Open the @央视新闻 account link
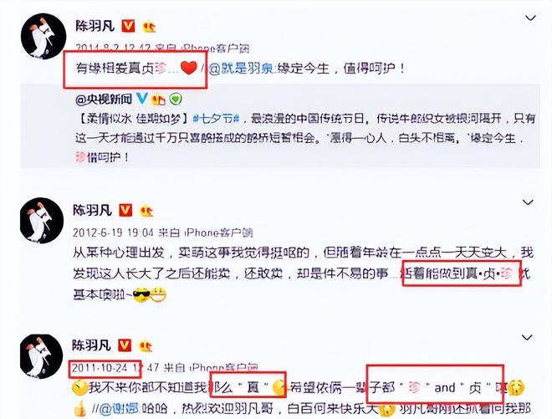 [x=104, y=99]
